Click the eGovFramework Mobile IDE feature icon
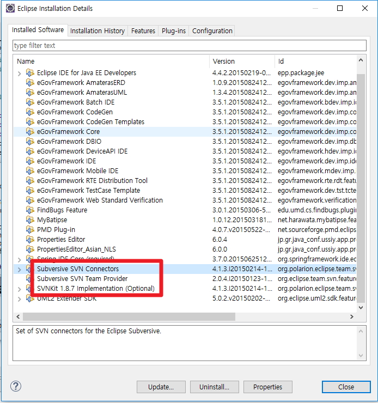The image size is (378, 403). click(30, 171)
